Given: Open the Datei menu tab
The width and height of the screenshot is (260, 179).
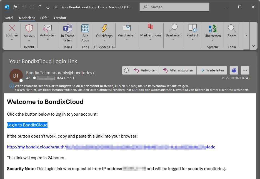Looking at the screenshot, I should tap(9, 18).
